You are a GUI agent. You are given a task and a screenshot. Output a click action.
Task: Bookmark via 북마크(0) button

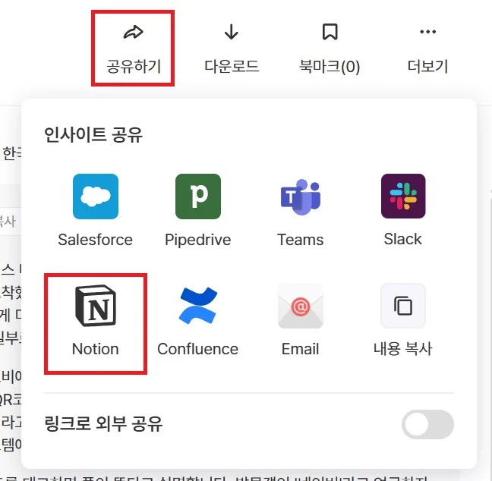(330, 49)
